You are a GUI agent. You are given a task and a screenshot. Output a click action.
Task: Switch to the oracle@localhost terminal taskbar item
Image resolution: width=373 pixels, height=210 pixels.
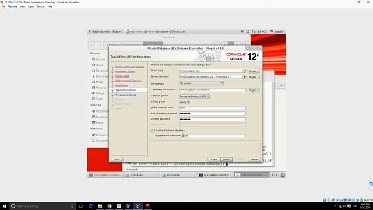pos(215,175)
